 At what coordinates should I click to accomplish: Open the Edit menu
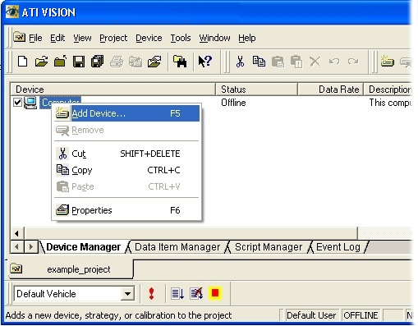pyautogui.click(x=57, y=38)
